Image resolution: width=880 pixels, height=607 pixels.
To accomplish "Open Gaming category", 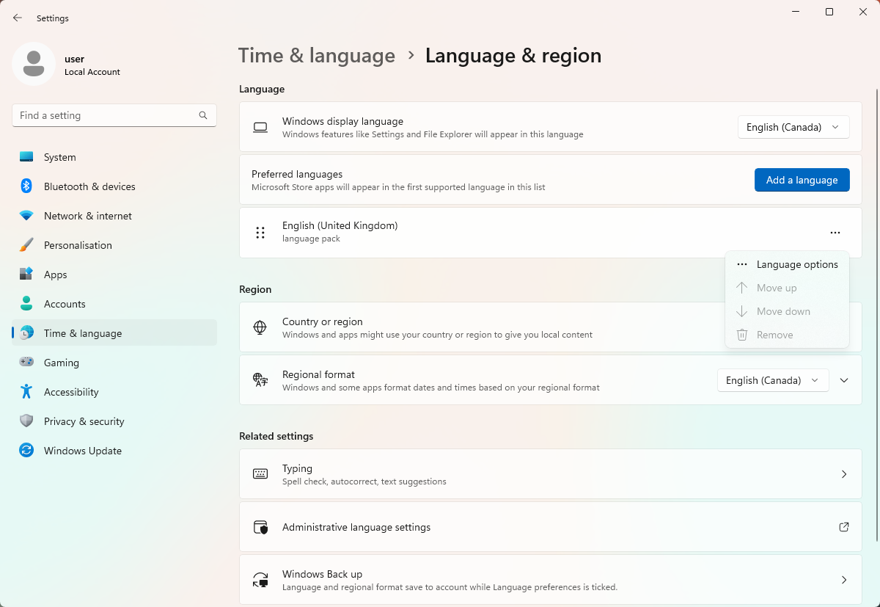I will coord(114,363).
